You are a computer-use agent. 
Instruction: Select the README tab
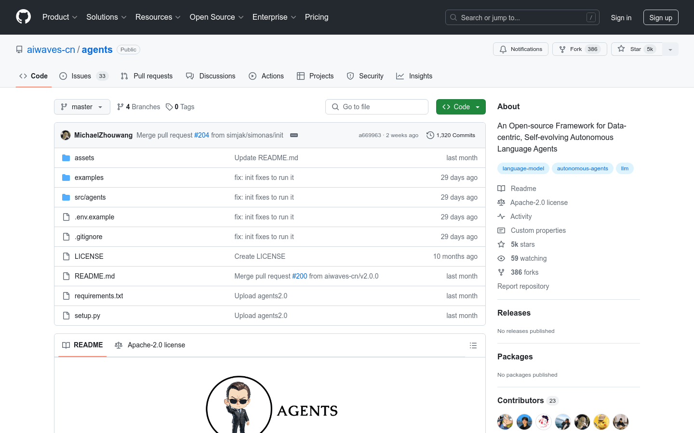(82, 345)
